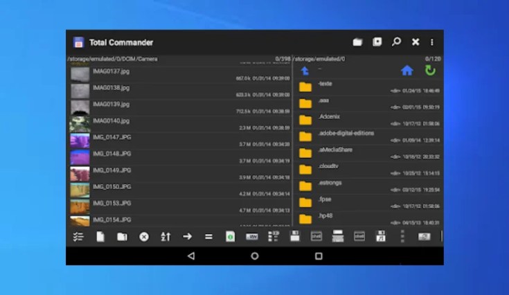Open the .texte folder

tap(368, 87)
